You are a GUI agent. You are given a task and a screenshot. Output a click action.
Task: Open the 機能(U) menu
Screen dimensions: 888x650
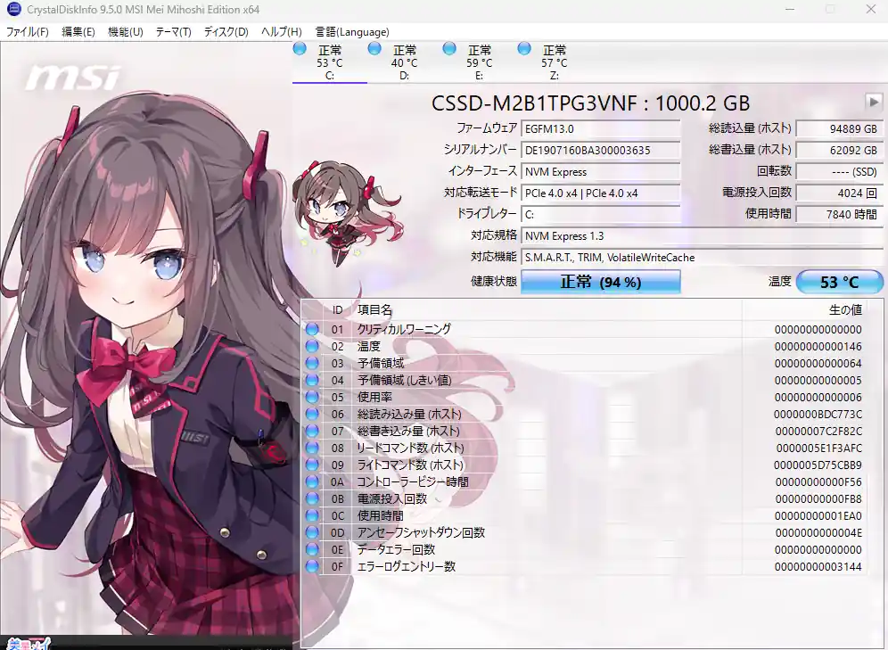point(125,32)
